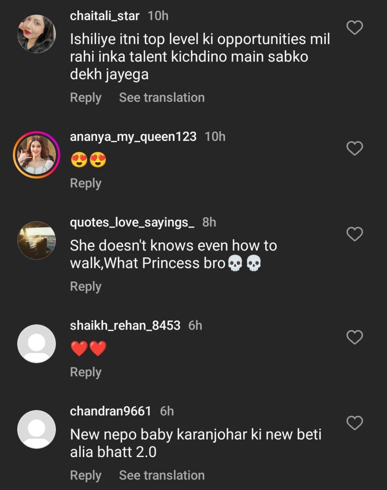Reply to shaikh_rehan_8453's hearts comment
The image size is (387, 490).
click(85, 372)
